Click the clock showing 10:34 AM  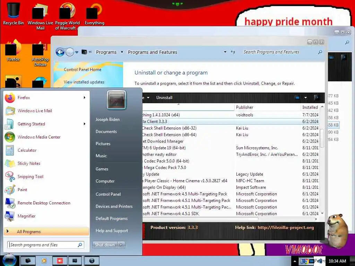[x=337, y=261]
